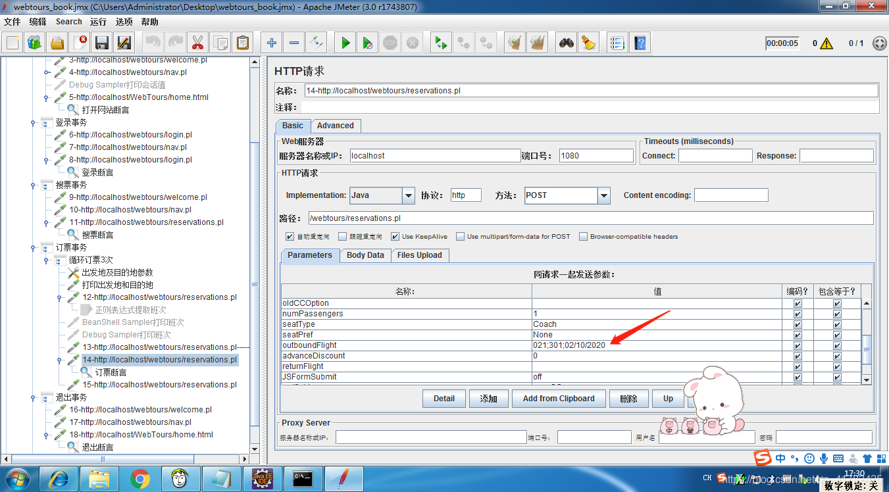Click Add from Clipboard button
889x492 pixels.
pos(559,399)
